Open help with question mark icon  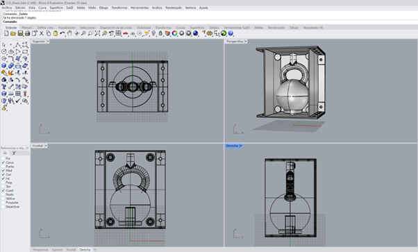click(x=231, y=33)
